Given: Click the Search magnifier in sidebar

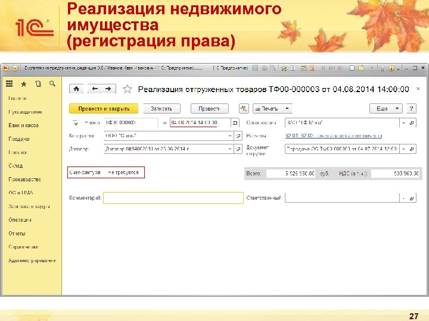Looking at the screenshot, I should pyautogui.click(x=52, y=84).
